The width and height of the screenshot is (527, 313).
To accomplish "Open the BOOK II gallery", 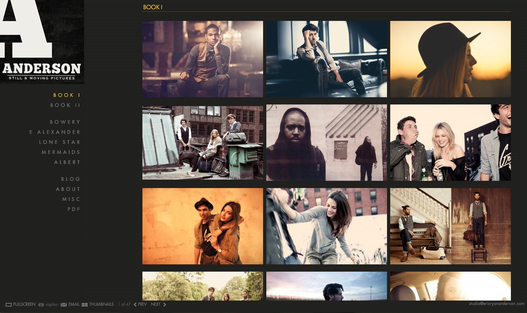I will [x=66, y=105].
